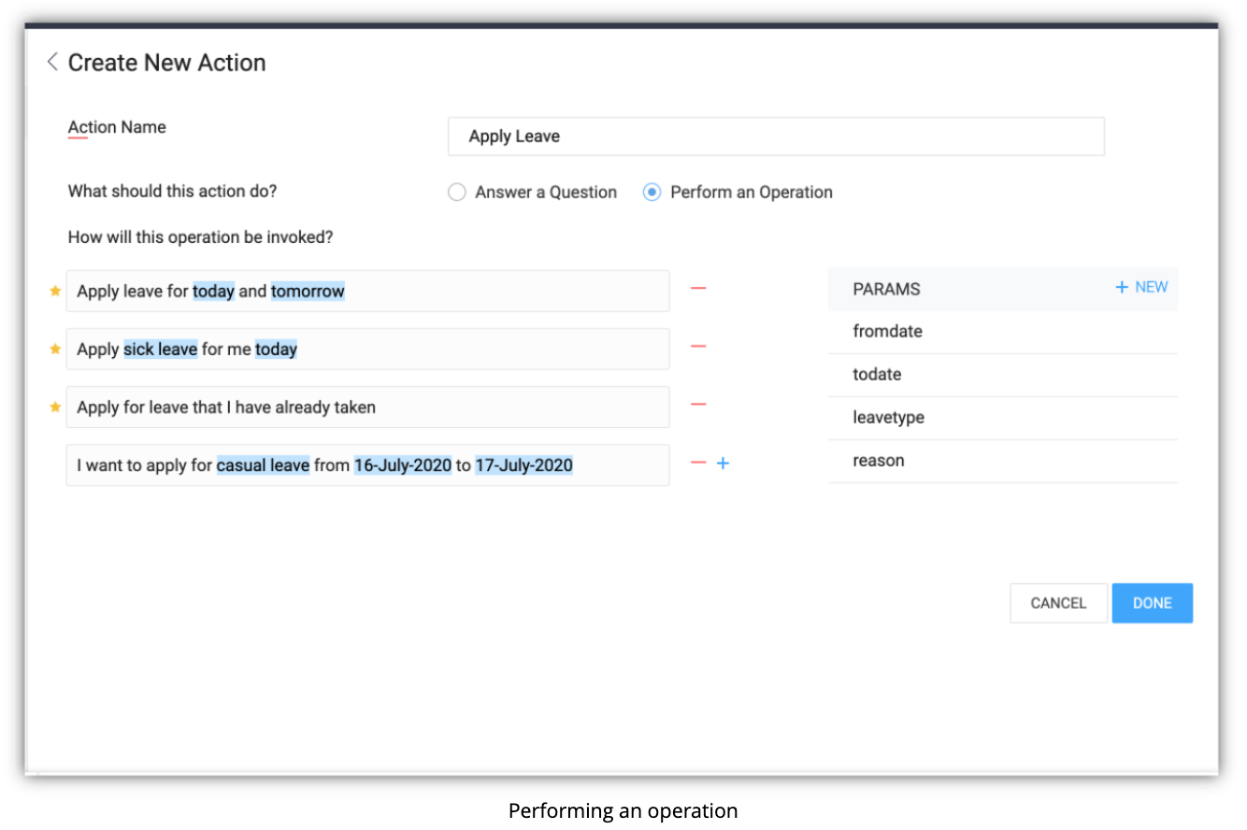Select the 'Answer a Question' radio option
The height and width of the screenshot is (830, 1247).
[x=457, y=193]
